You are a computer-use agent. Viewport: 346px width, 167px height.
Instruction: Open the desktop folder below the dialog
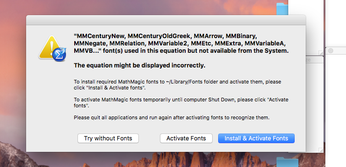(287, 162)
